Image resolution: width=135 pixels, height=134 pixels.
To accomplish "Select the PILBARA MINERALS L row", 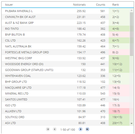I will click(66, 11).
